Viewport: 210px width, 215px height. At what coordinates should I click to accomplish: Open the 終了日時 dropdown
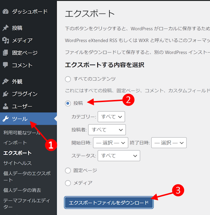169,143
